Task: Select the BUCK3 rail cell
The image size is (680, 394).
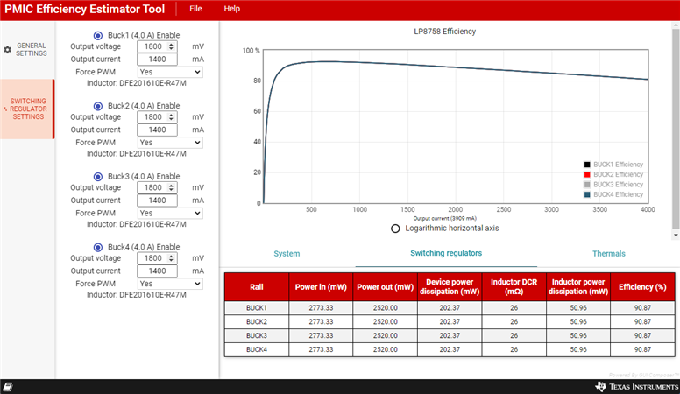Action: click(256, 335)
